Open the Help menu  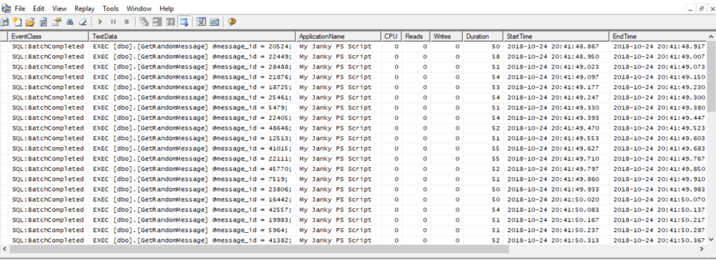pos(166,8)
